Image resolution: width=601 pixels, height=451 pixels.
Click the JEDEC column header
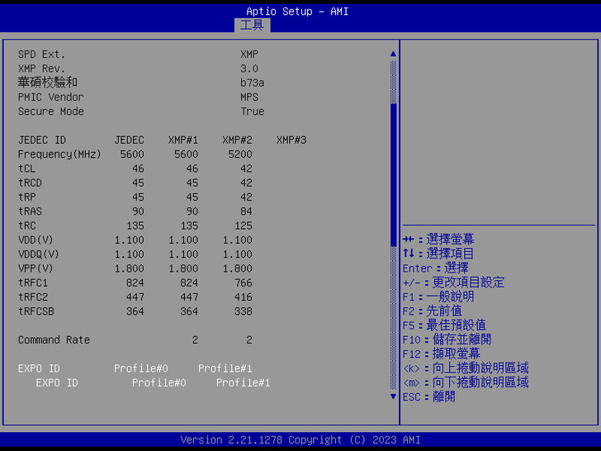click(x=129, y=140)
